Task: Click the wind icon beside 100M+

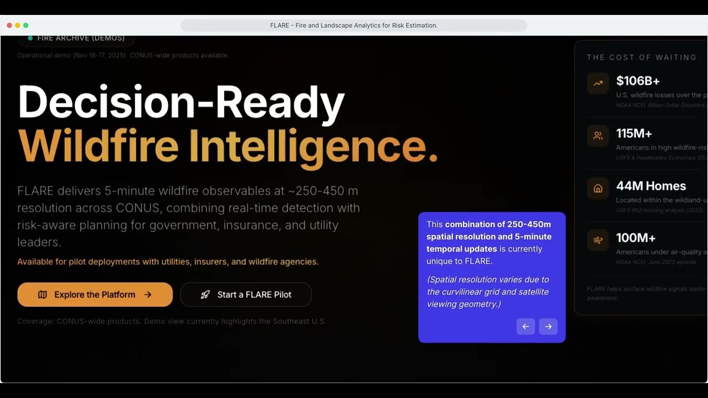Action: [x=598, y=240]
